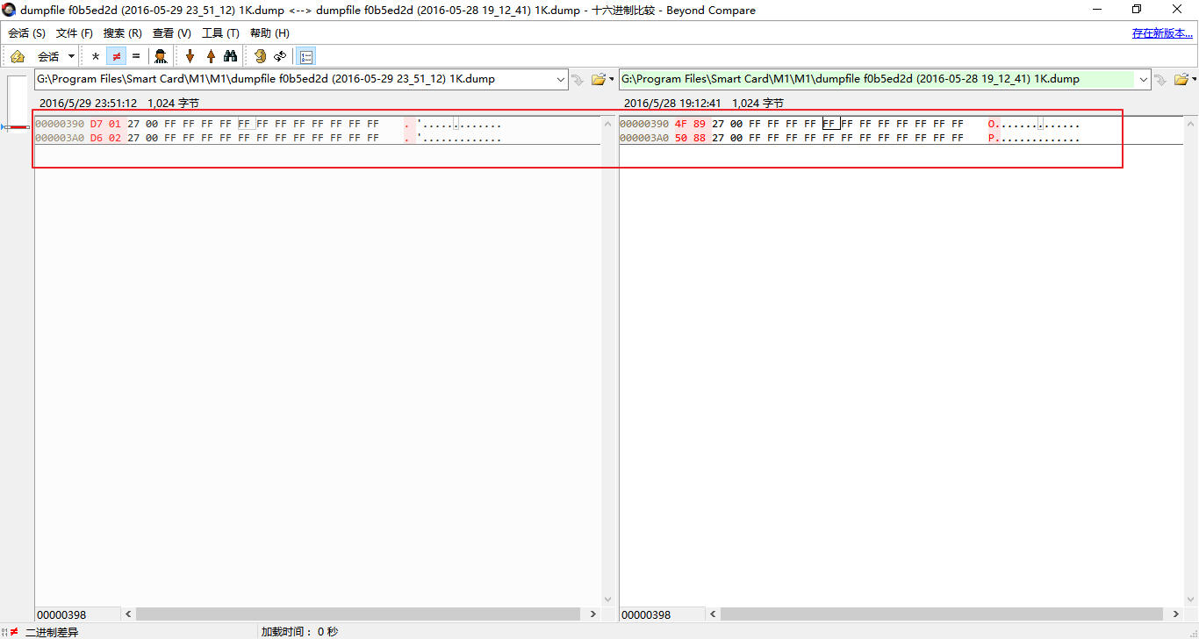This screenshot has width=1199, height=639.
Task: Open the 工具 (T) menu
Action: (x=220, y=33)
